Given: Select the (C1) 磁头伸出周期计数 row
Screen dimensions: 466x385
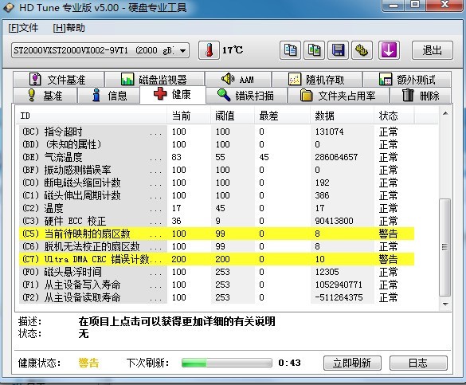Looking at the screenshot, I should pyautogui.click(x=217, y=195).
